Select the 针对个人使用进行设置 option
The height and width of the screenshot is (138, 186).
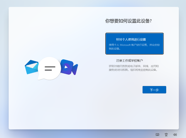[131, 40]
